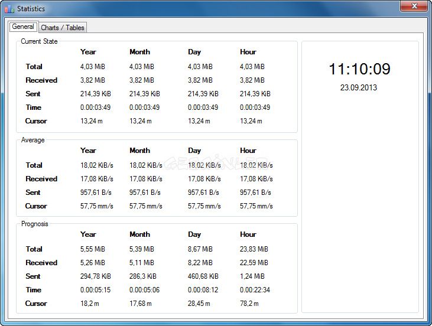Select the General tab

[23, 27]
